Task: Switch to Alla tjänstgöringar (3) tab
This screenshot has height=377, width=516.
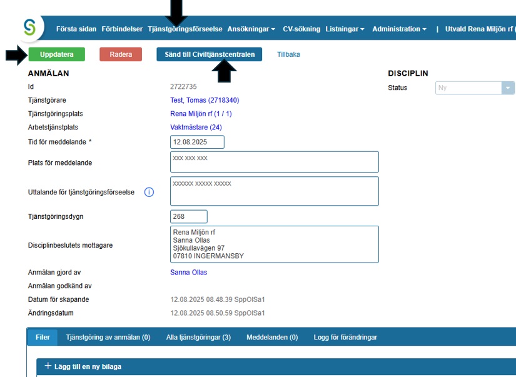Action: pos(198,338)
